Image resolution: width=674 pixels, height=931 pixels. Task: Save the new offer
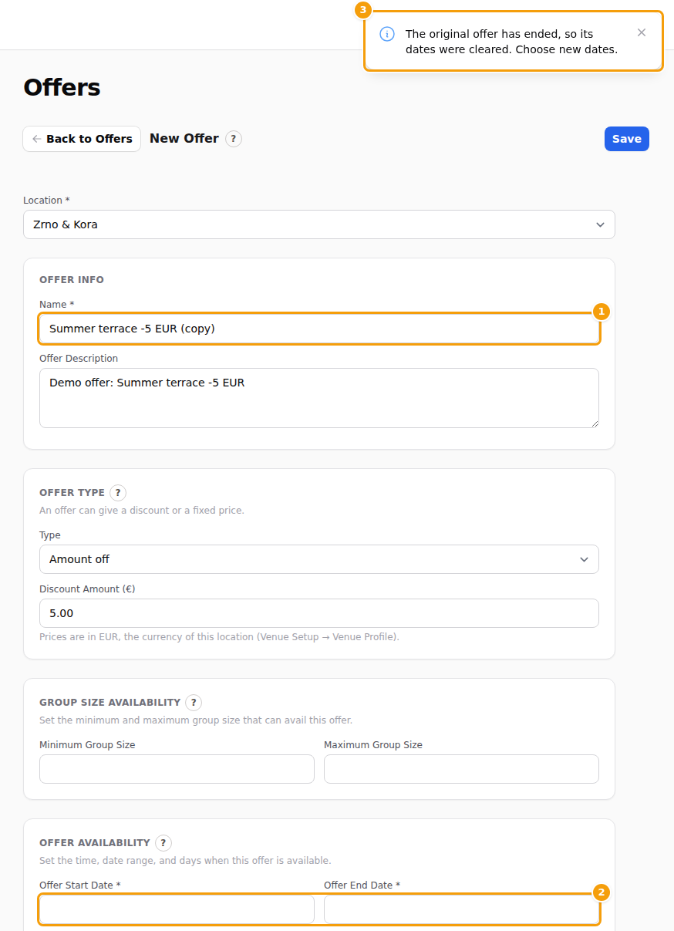[627, 139]
